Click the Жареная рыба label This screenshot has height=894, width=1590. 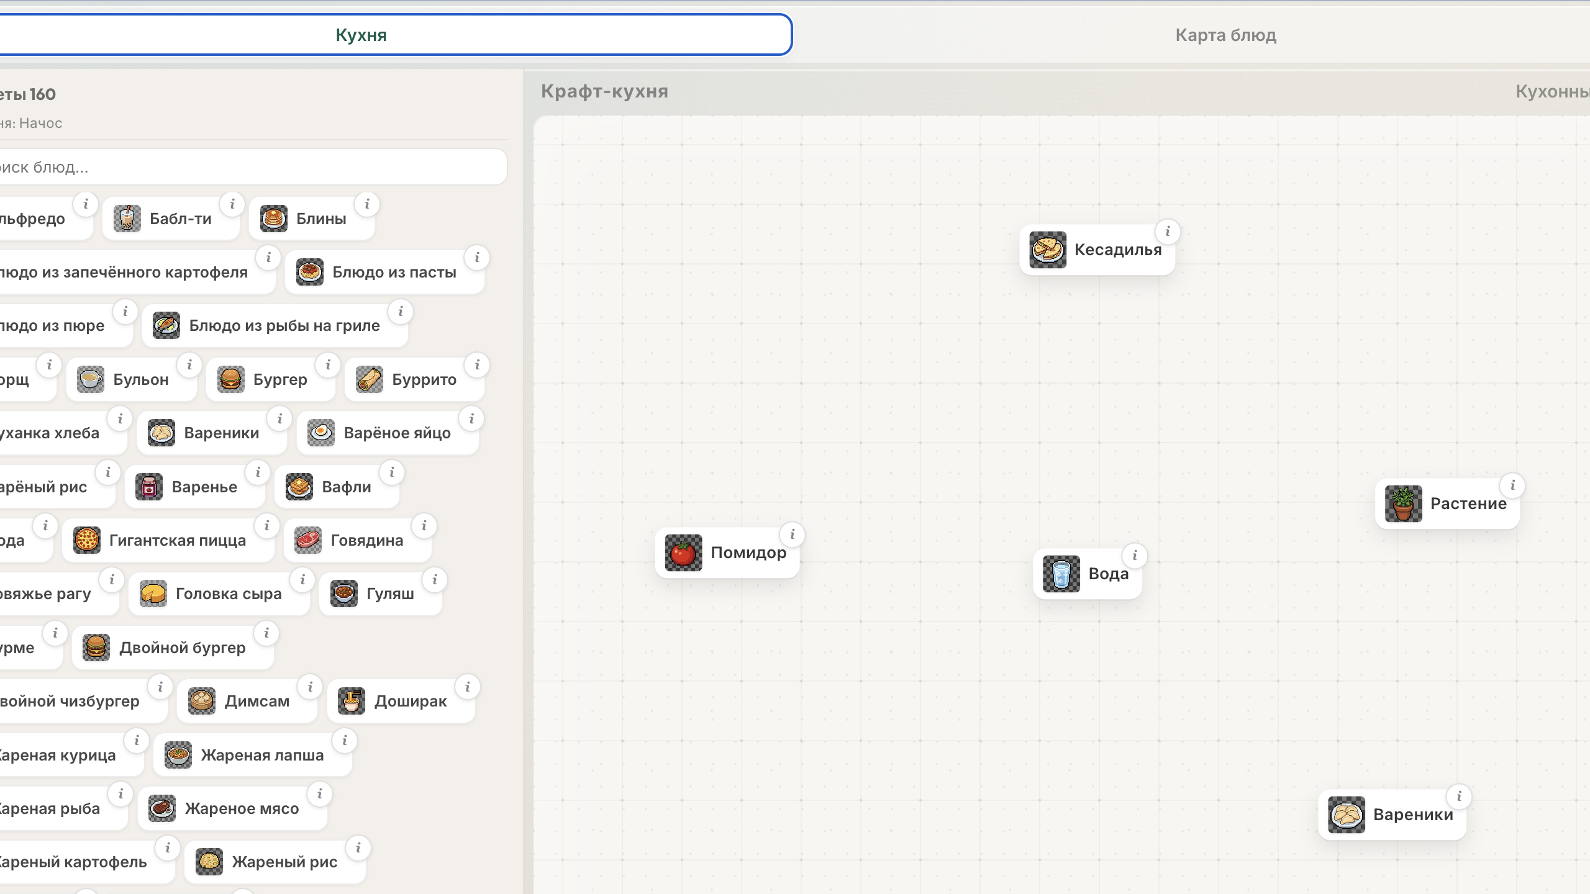pos(50,808)
